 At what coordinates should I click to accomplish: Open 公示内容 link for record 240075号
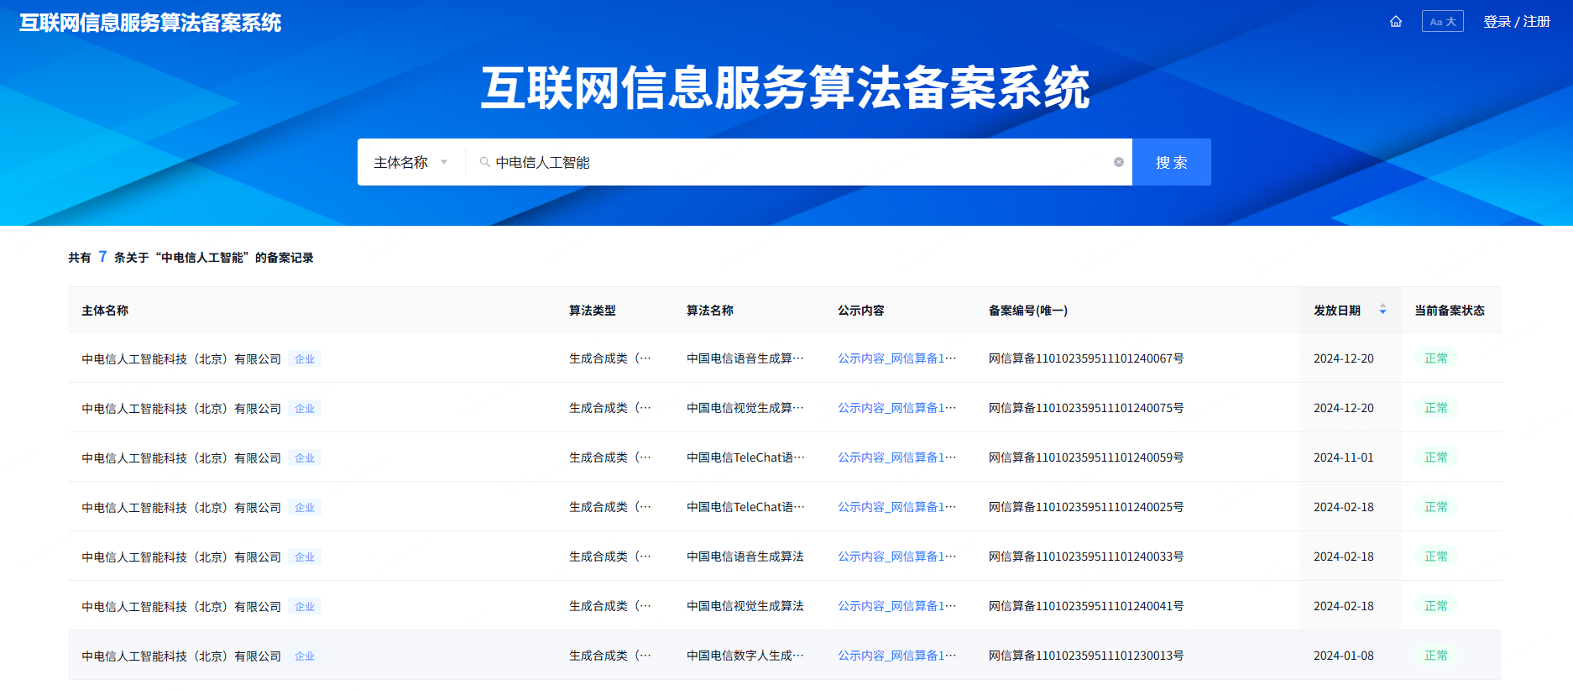(x=896, y=408)
